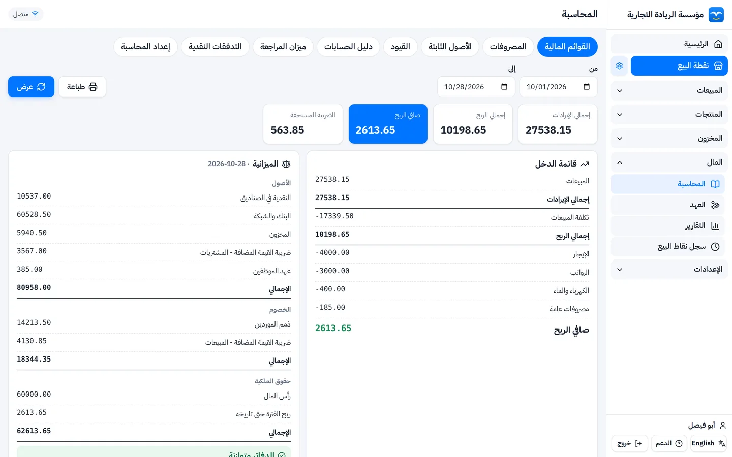Open the ميزان المراجعة tab

pos(283,47)
